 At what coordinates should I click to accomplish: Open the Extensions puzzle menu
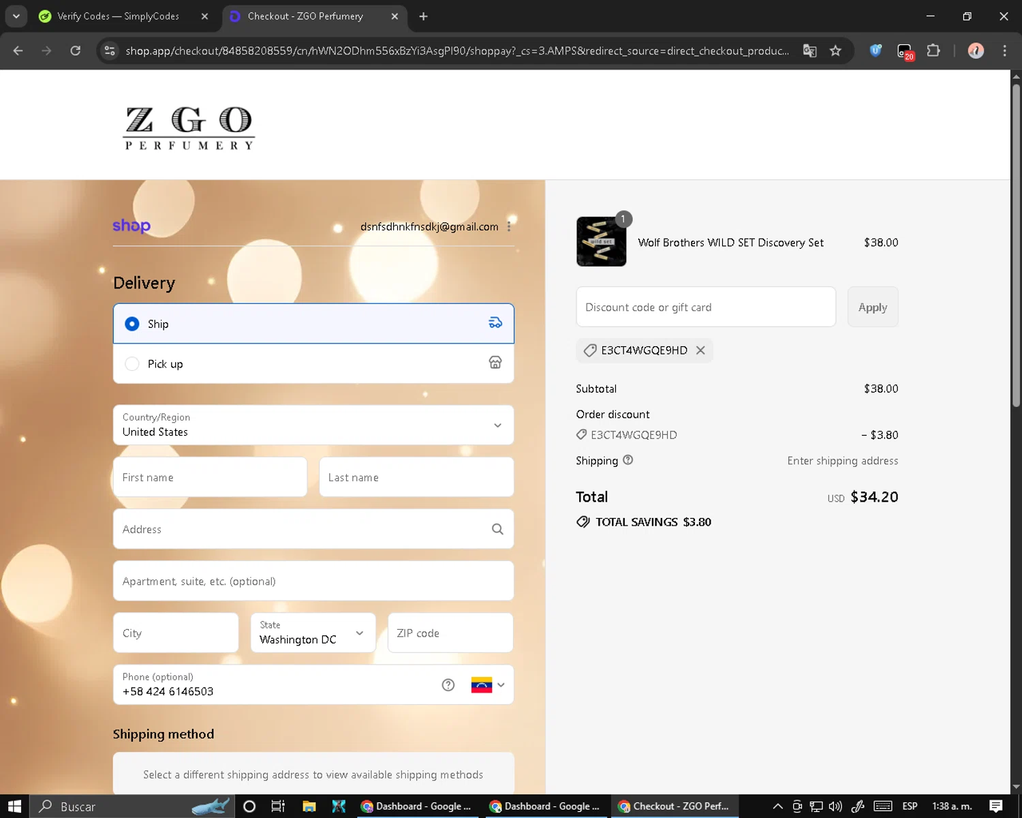point(933,50)
